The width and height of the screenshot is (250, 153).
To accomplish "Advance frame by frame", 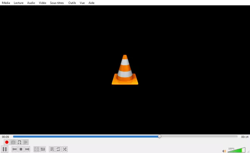I will coord(26,142).
